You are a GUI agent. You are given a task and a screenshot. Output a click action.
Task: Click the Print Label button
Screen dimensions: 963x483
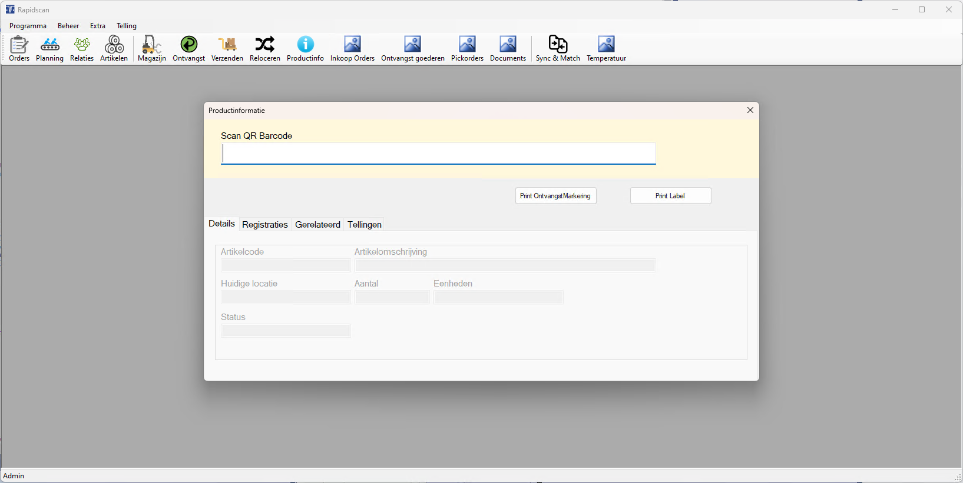click(x=670, y=196)
